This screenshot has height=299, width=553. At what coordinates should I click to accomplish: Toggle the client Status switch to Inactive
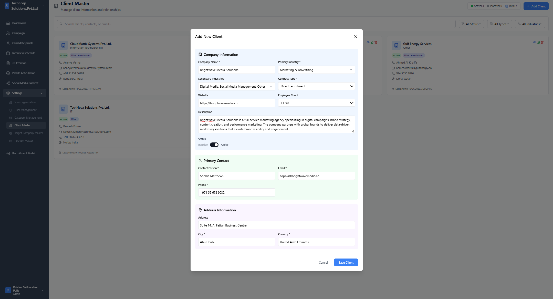(214, 145)
